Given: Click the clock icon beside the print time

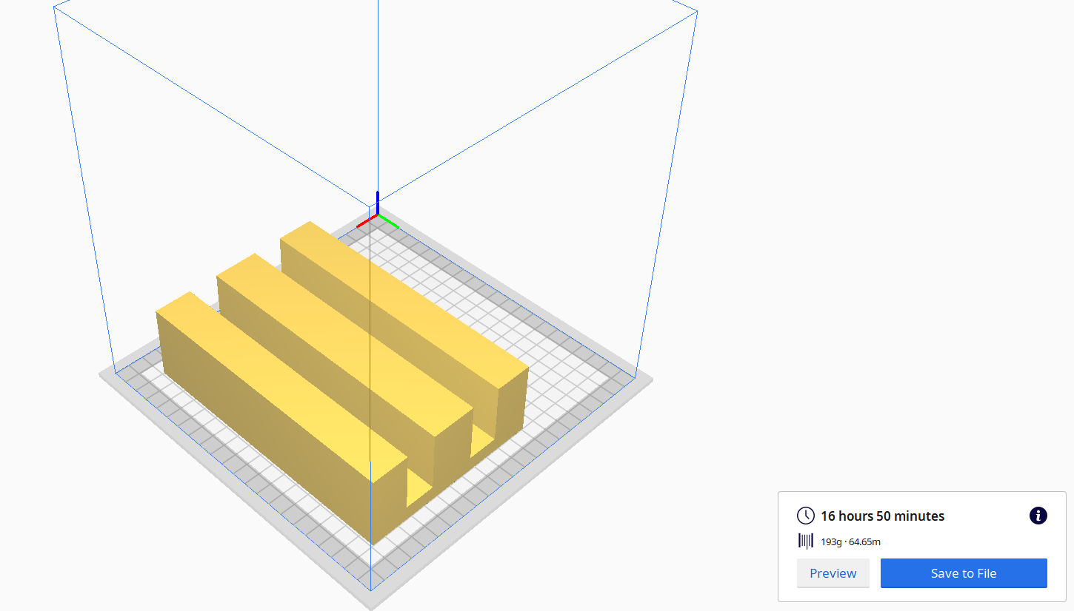Looking at the screenshot, I should [804, 516].
